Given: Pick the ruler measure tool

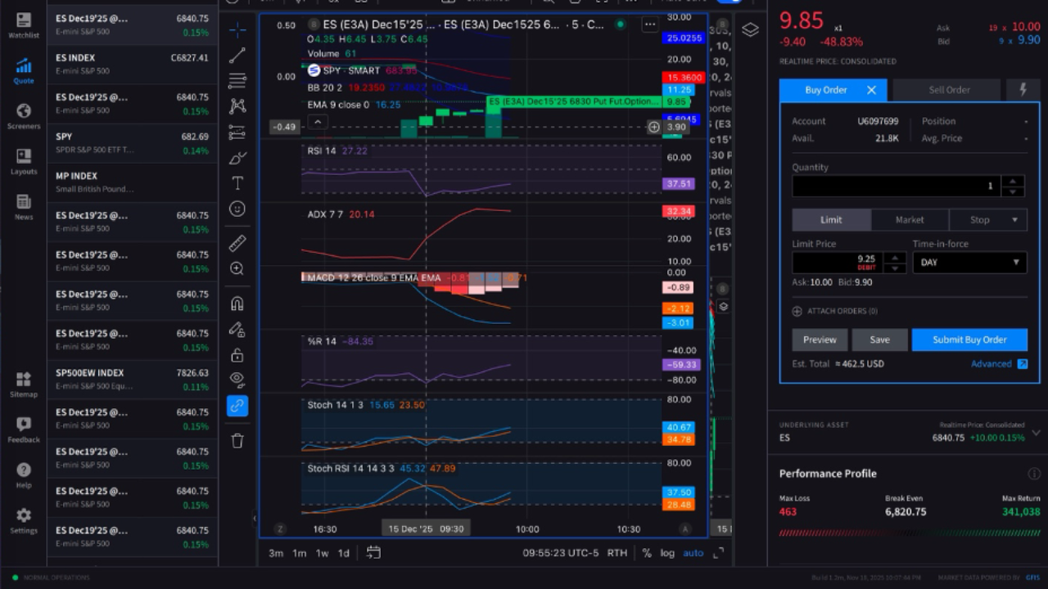Looking at the screenshot, I should coord(237,243).
